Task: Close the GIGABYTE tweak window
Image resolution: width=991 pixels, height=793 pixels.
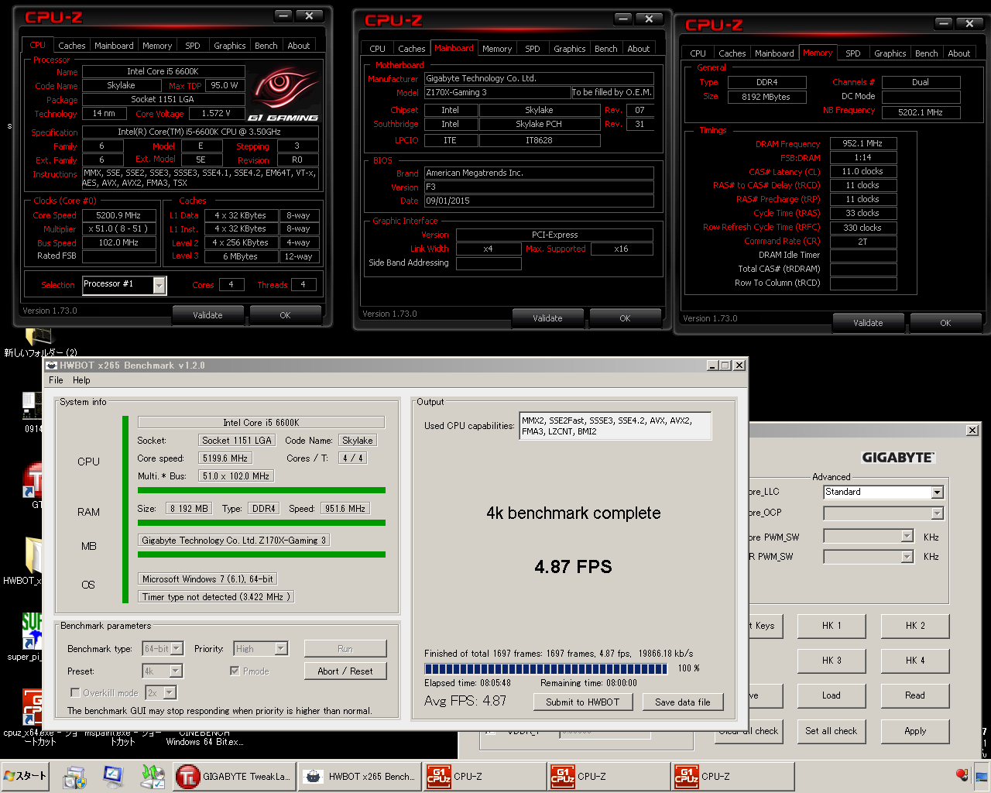Action: point(972,430)
